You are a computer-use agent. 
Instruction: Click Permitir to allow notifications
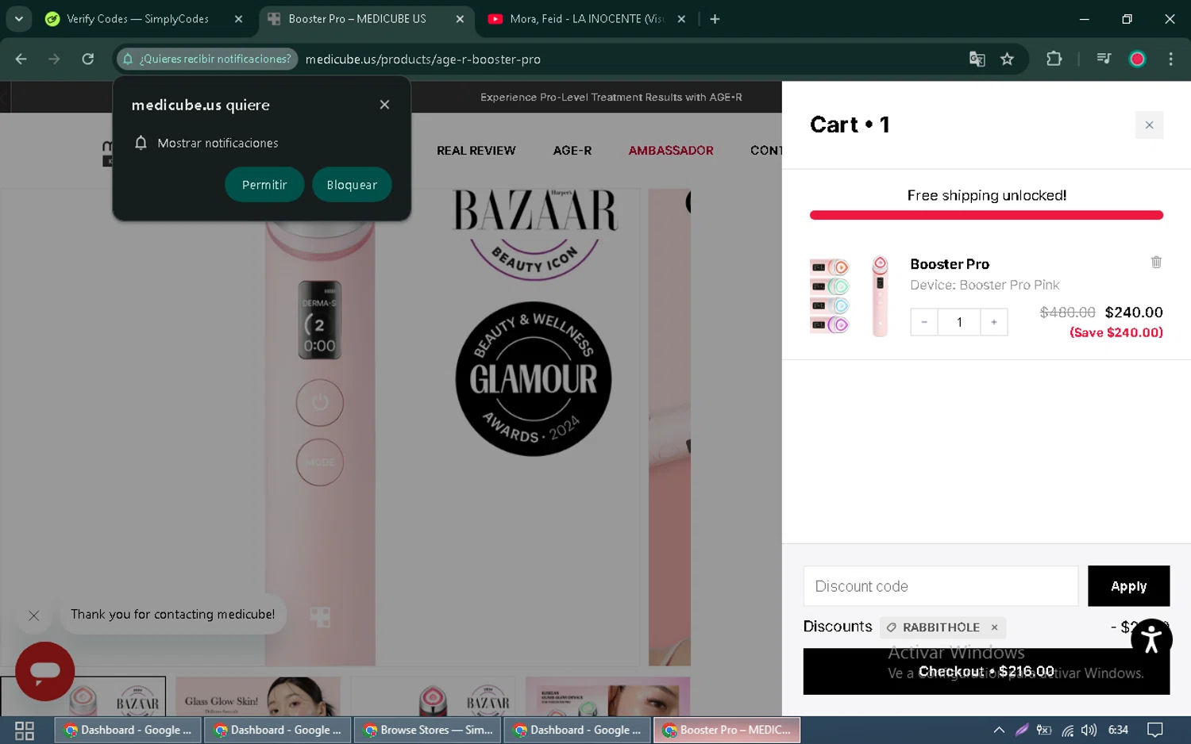coord(264,185)
